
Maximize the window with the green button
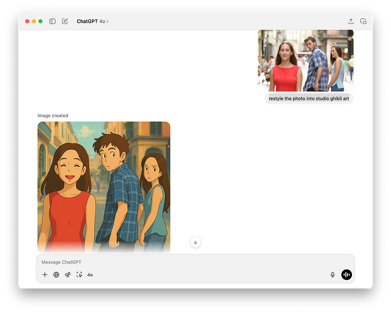click(40, 21)
